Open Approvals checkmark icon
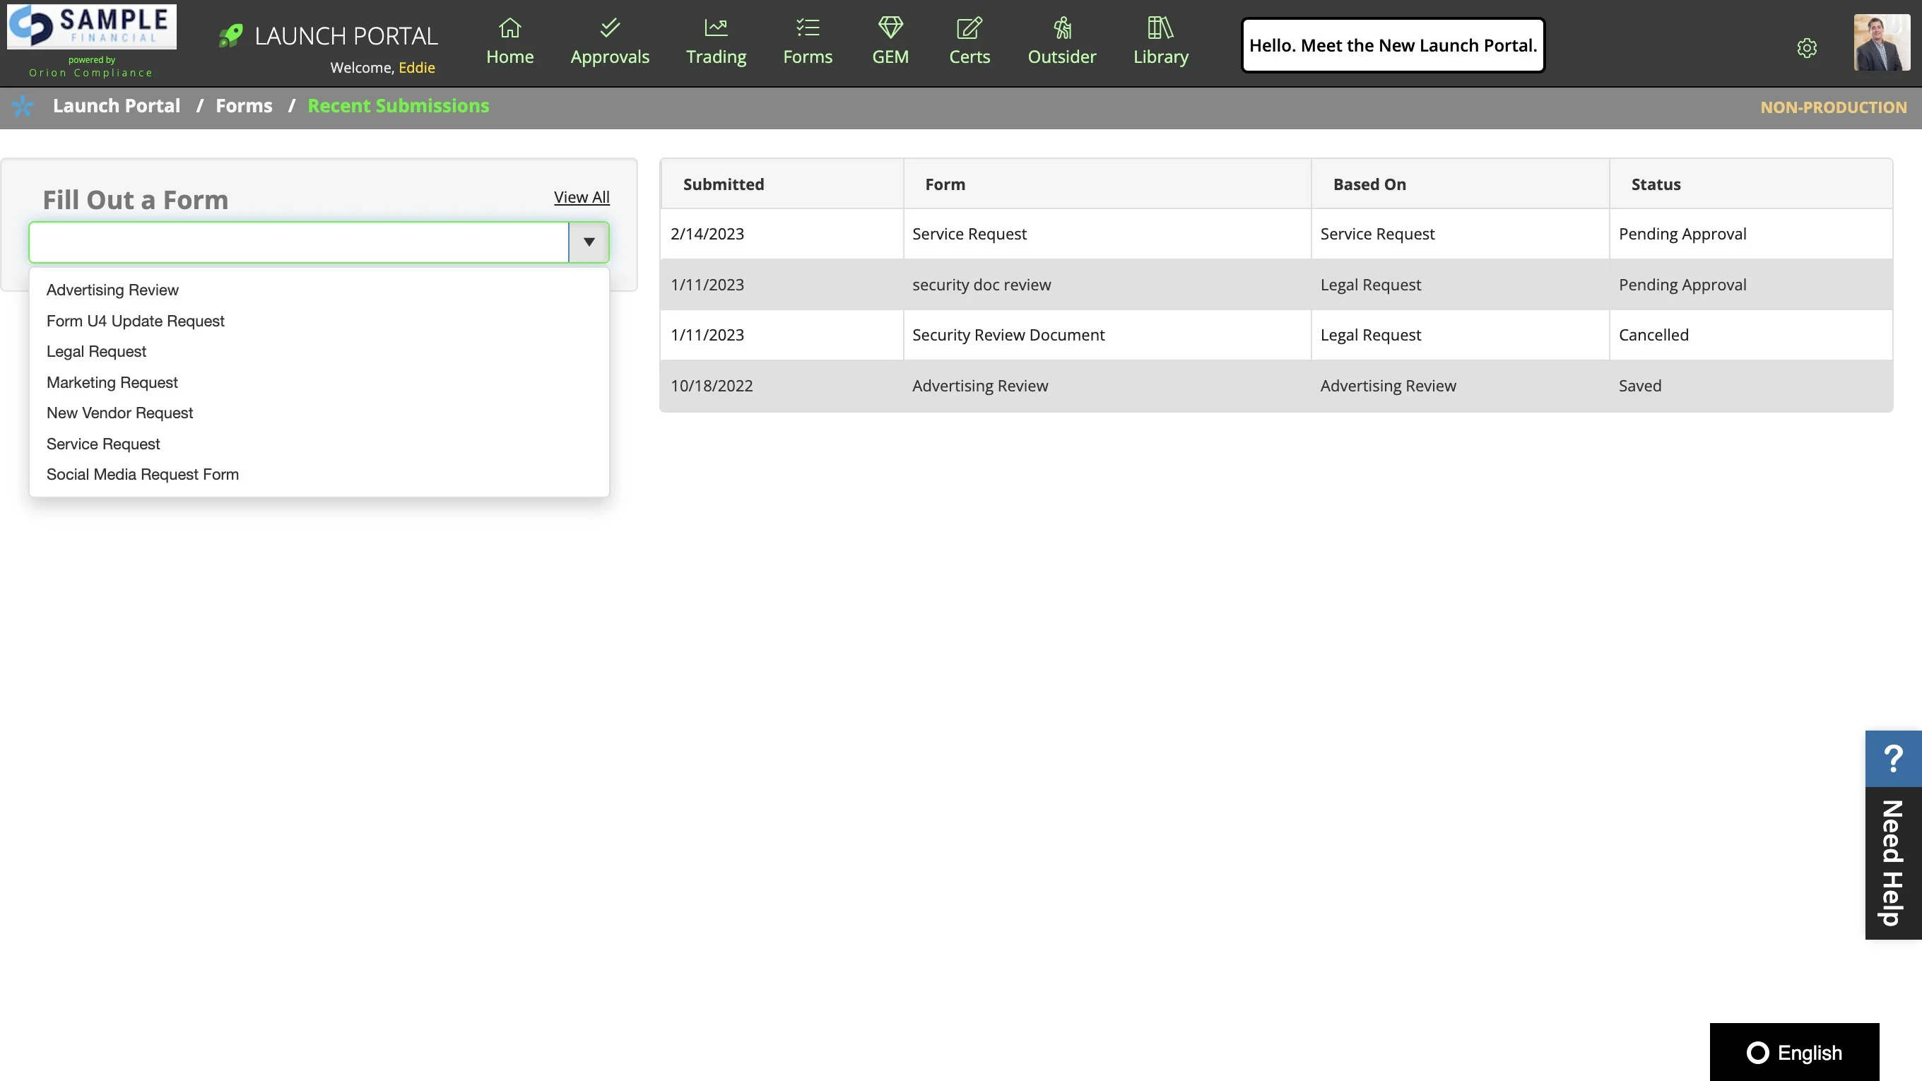 coord(610,28)
